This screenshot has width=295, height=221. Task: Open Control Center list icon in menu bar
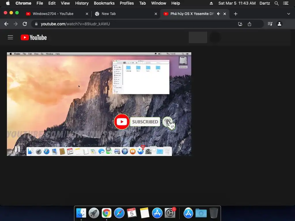(x=286, y=3)
